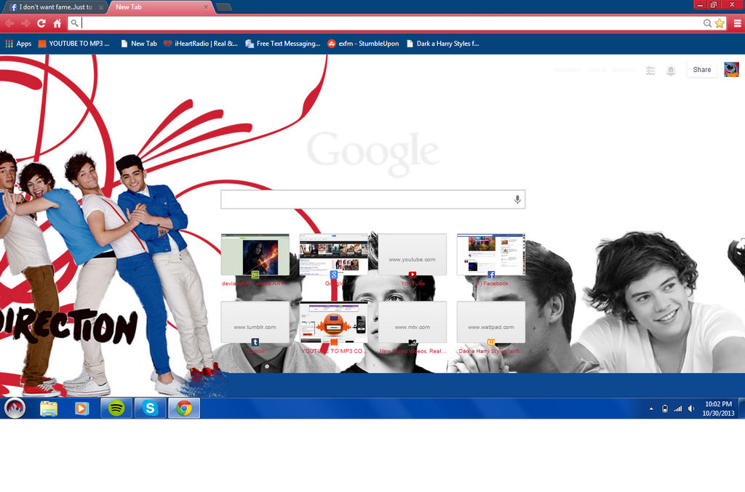Open the iHeartRadio bookmark
Image resolution: width=745 pixels, height=492 pixels.
tap(201, 44)
